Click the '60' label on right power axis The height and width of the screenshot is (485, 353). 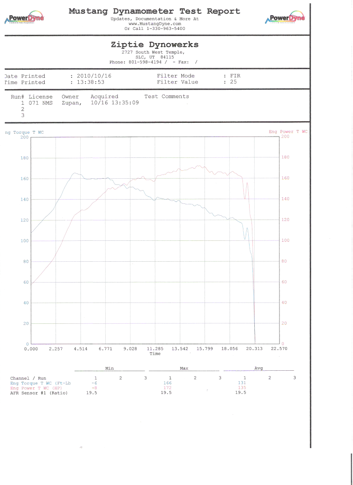point(284,282)
